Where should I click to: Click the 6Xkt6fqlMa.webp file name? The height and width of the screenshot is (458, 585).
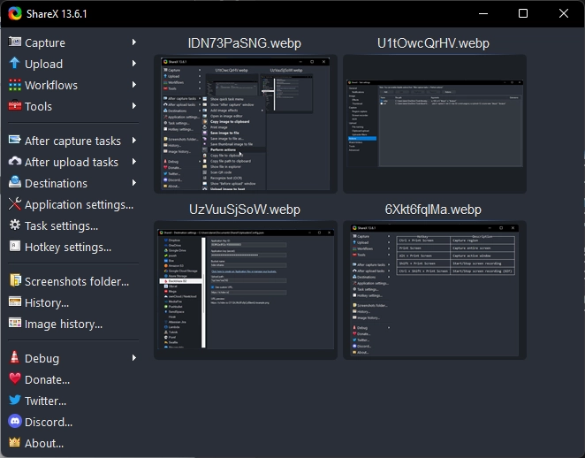pyautogui.click(x=433, y=210)
